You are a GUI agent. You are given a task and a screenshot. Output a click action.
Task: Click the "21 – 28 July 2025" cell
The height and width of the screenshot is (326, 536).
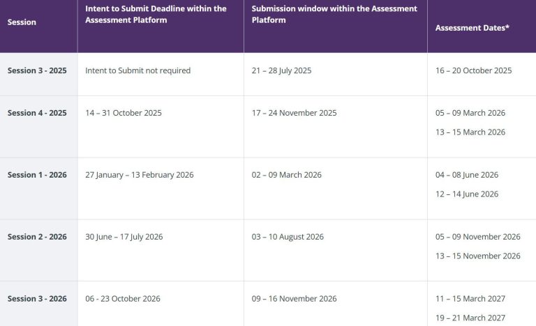[x=281, y=70]
